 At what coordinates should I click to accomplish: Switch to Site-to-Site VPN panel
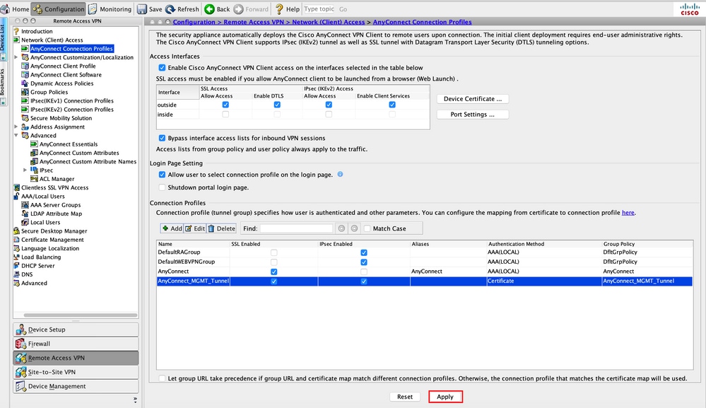coord(76,373)
